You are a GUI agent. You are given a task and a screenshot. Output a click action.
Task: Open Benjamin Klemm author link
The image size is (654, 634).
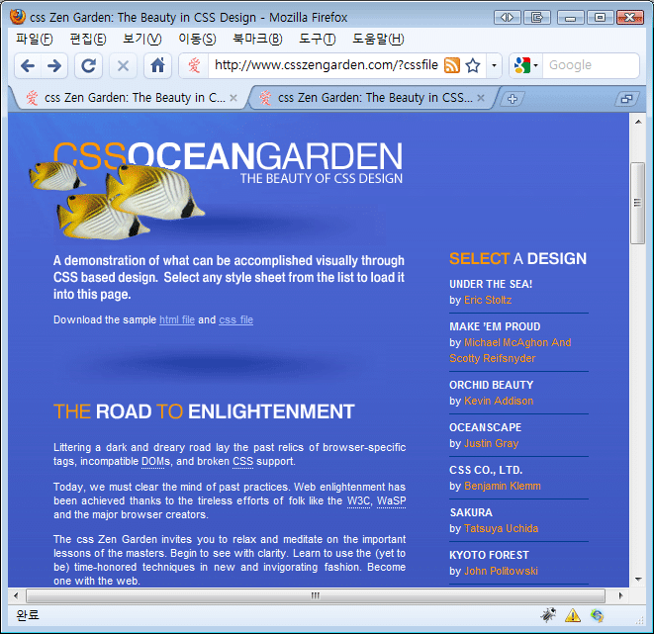click(503, 486)
